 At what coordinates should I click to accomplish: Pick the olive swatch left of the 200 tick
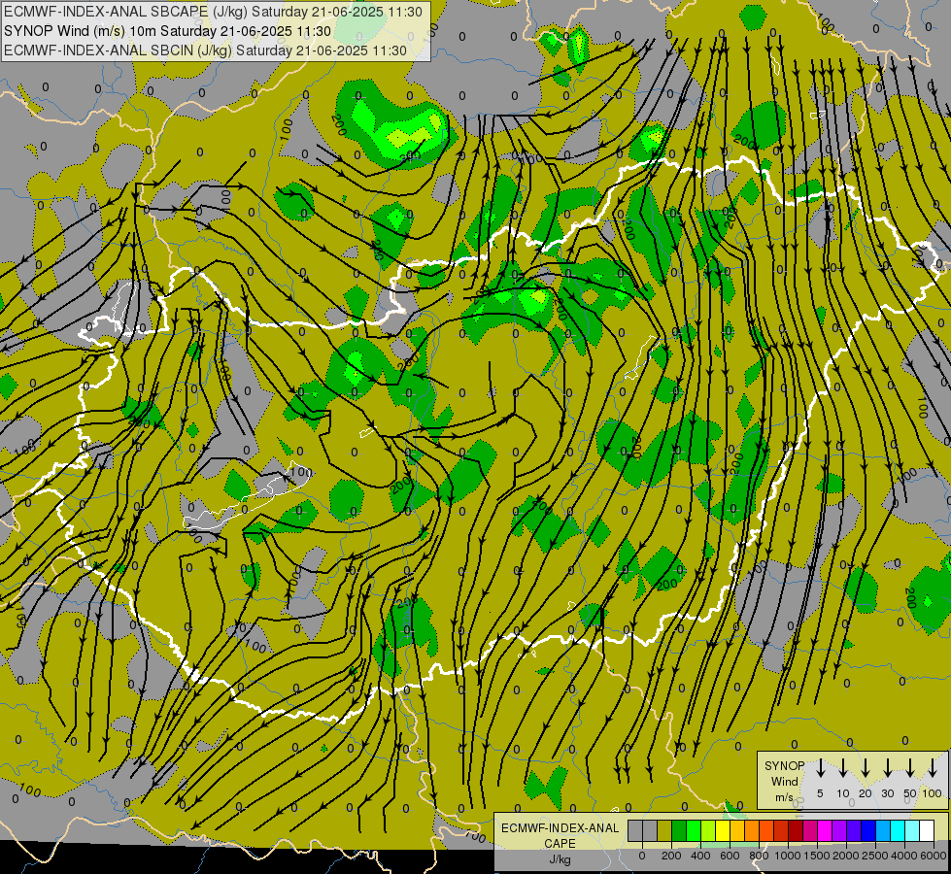(664, 830)
